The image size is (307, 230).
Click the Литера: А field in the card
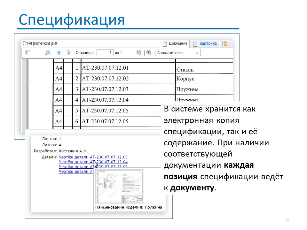click(x=52, y=145)
